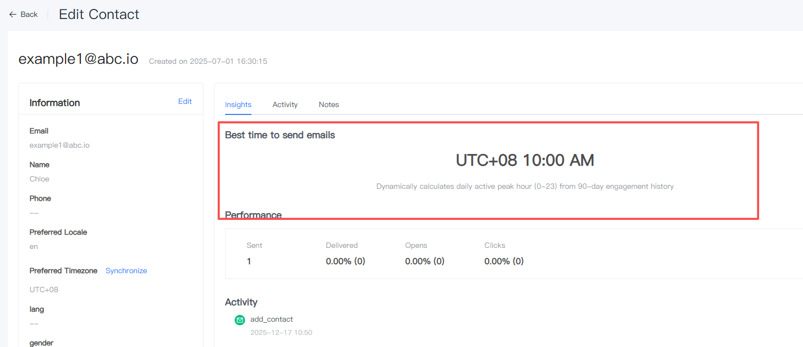
Task: Open the Activity tab
Action: [285, 104]
